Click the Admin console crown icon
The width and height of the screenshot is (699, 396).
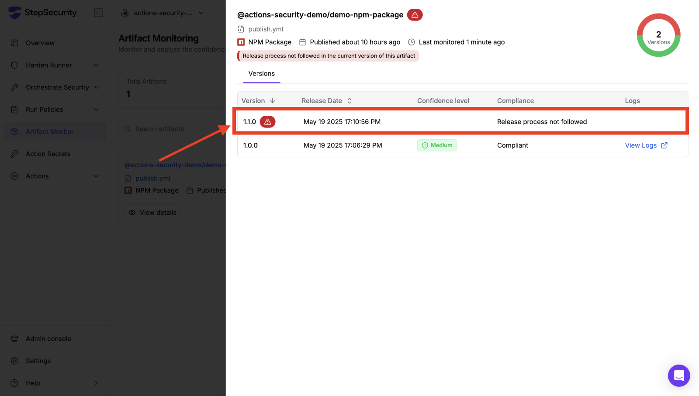(14, 339)
